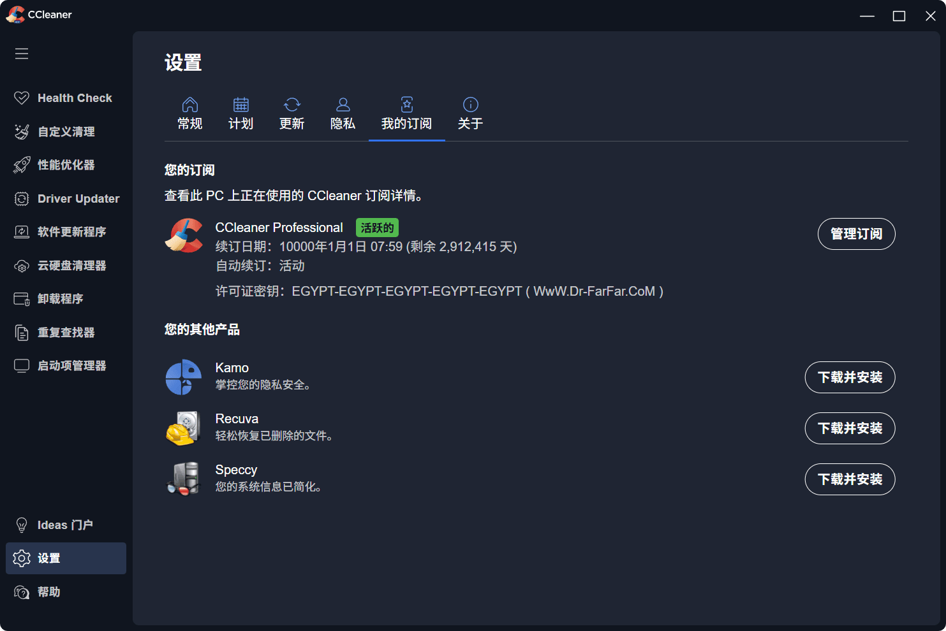Open the 隐私 privacy tab
Screen dimensions: 946x631
tap(343, 113)
